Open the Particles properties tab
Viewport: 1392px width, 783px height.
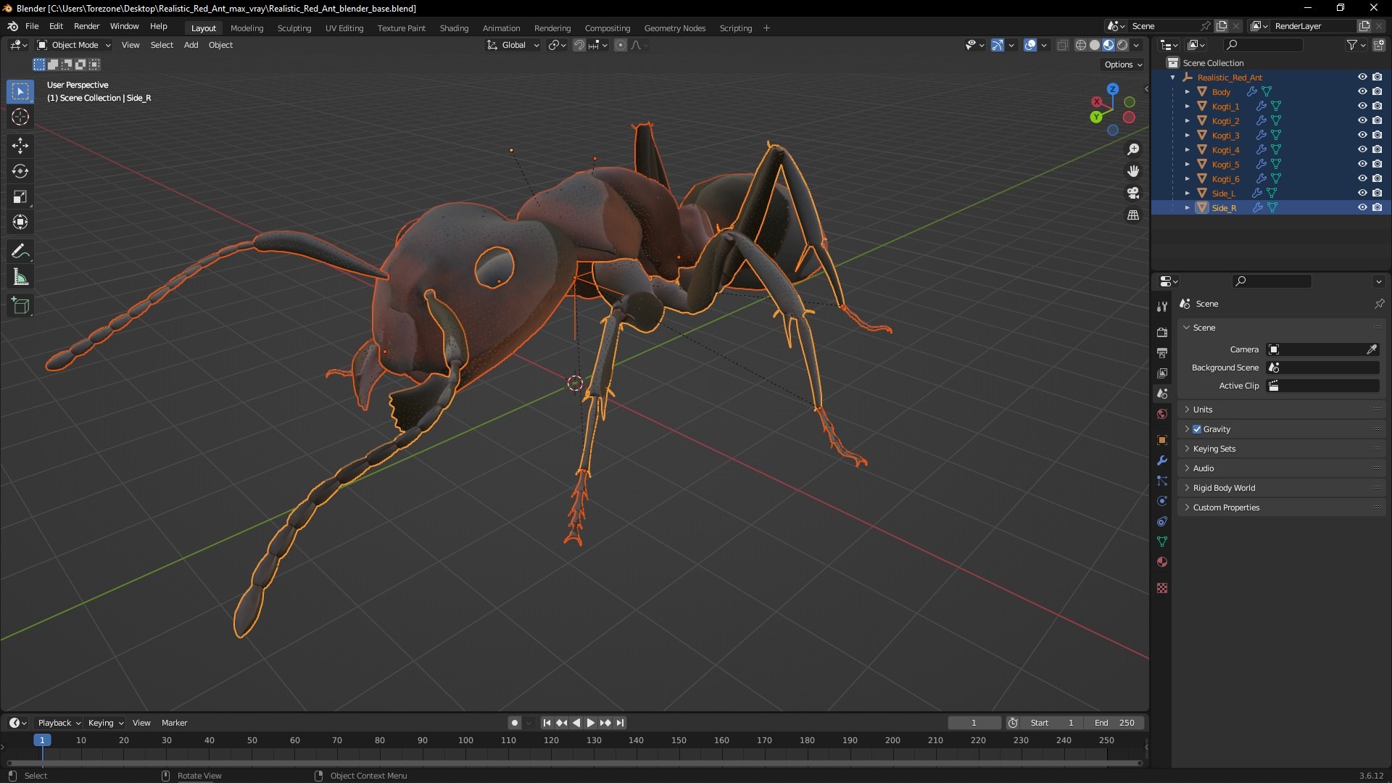pos(1162,481)
